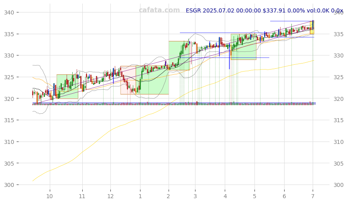Click the right axis label 330
The image size is (348, 203).
tap(339, 55)
